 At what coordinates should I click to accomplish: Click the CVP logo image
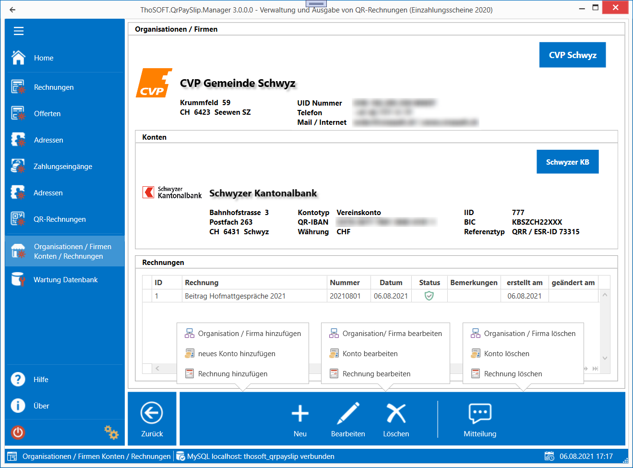click(154, 83)
